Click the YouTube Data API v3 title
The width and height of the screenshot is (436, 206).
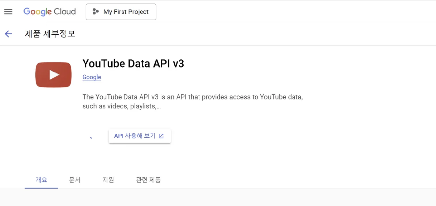[x=133, y=63]
